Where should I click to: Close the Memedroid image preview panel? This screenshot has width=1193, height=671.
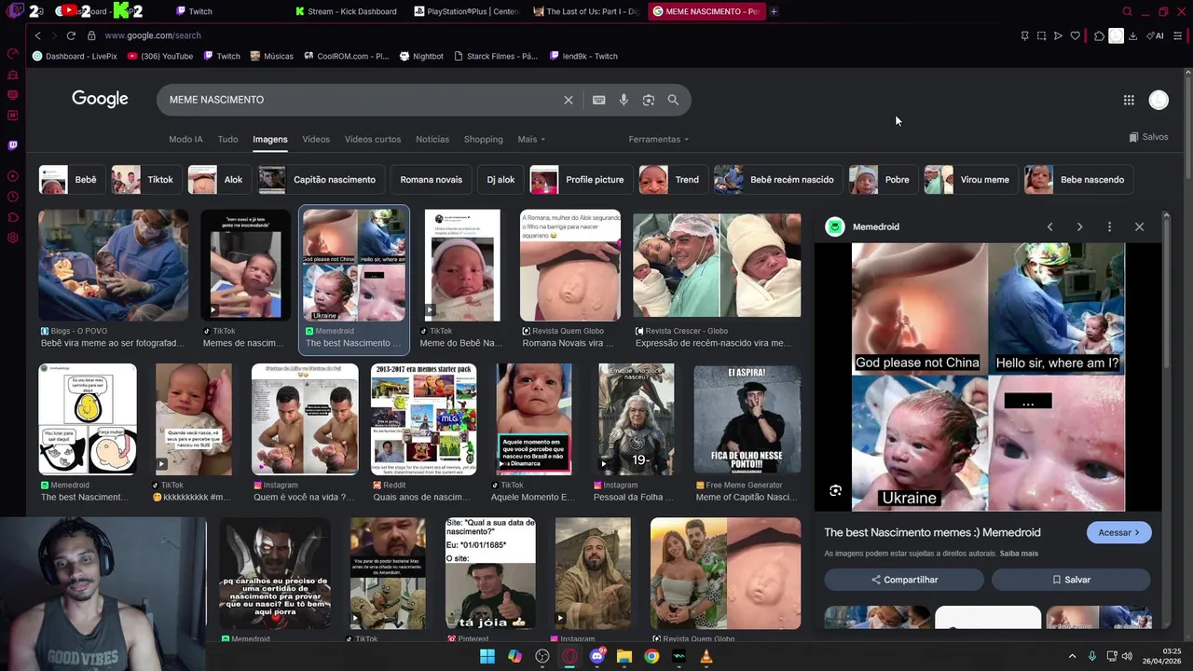[x=1139, y=226]
